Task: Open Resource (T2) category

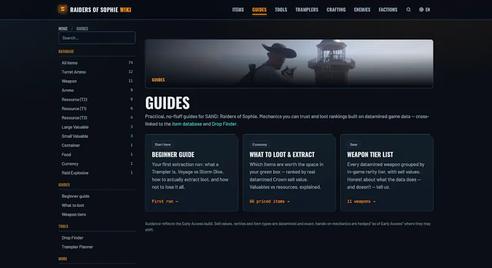Action: pos(97,99)
